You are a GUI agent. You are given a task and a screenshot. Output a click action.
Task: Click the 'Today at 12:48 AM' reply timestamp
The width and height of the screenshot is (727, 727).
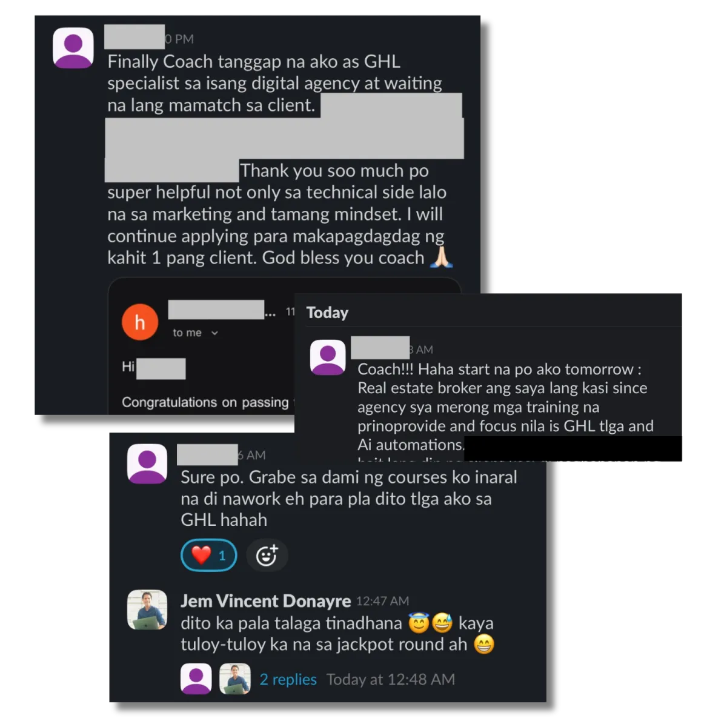pos(391,679)
